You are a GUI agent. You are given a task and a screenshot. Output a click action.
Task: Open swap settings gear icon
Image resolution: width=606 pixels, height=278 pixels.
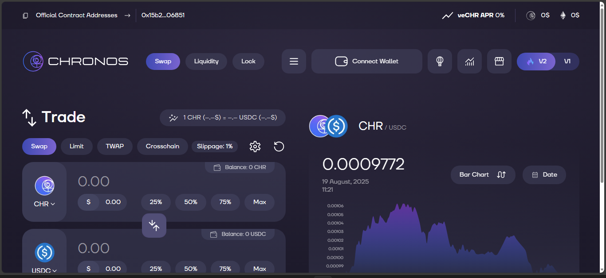pos(255,147)
